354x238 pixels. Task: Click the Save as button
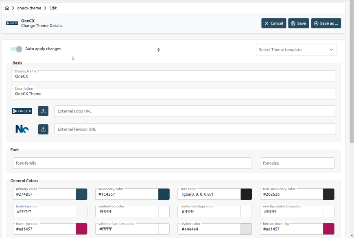coord(326,23)
